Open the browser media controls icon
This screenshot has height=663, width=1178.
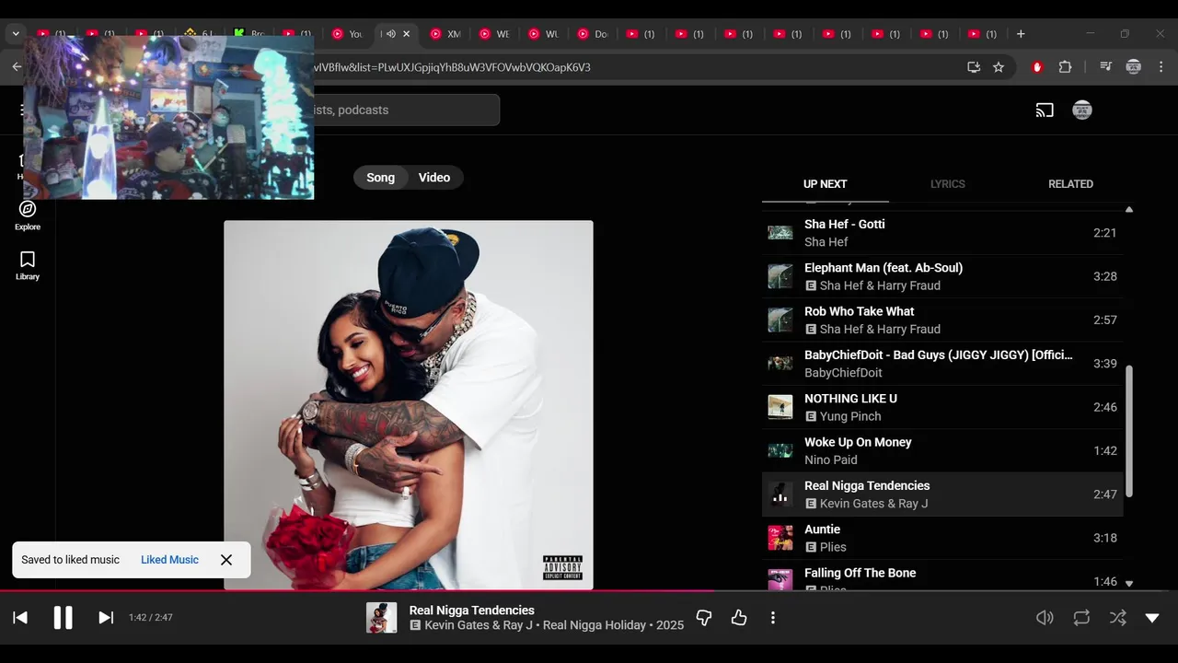pyautogui.click(x=1105, y=67)
